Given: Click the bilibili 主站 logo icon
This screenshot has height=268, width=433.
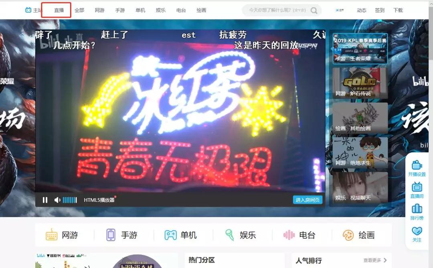Looking at the screenshot, I should click(x=28, y=10).
